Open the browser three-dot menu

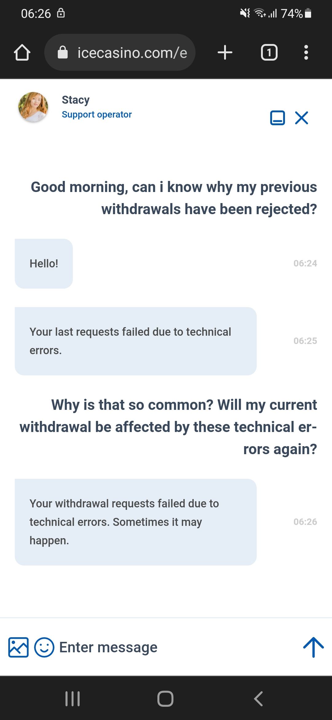306,53
